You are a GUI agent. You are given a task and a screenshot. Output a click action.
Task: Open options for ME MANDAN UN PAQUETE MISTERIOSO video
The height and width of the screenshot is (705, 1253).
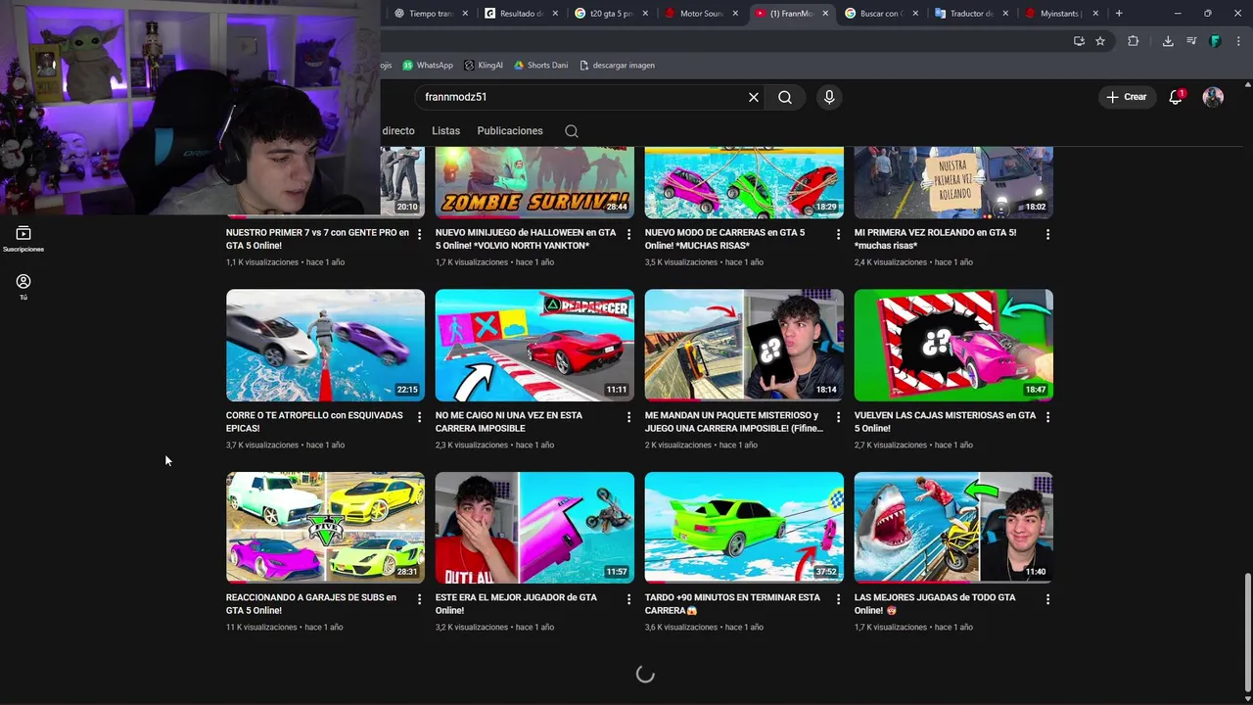(x=838, y=417)
